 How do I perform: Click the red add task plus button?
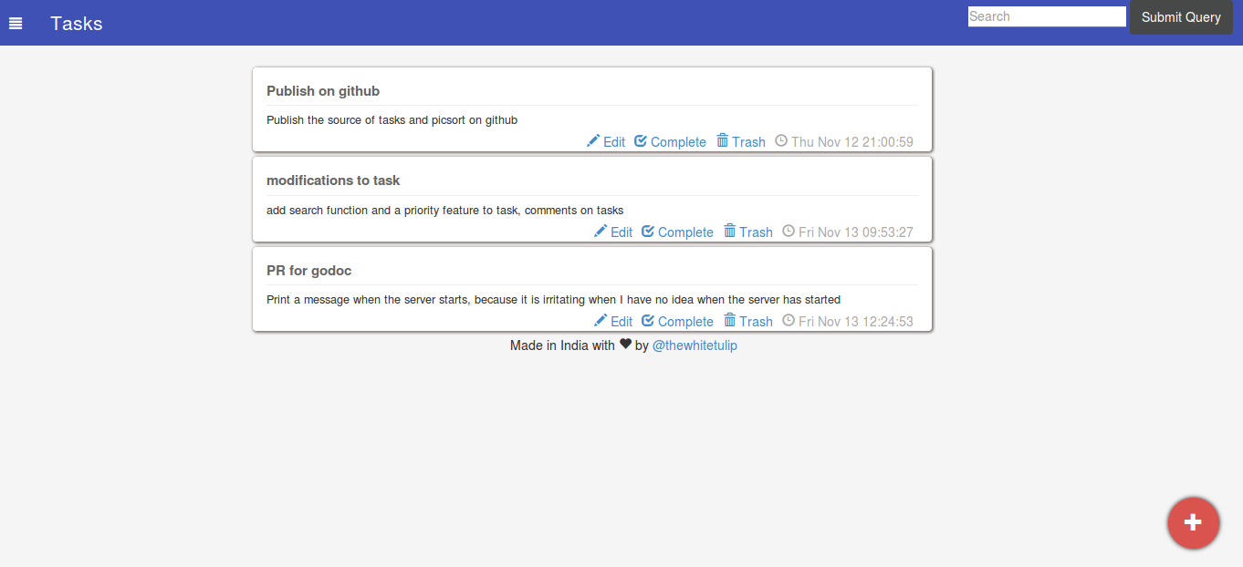[1193, 523]
